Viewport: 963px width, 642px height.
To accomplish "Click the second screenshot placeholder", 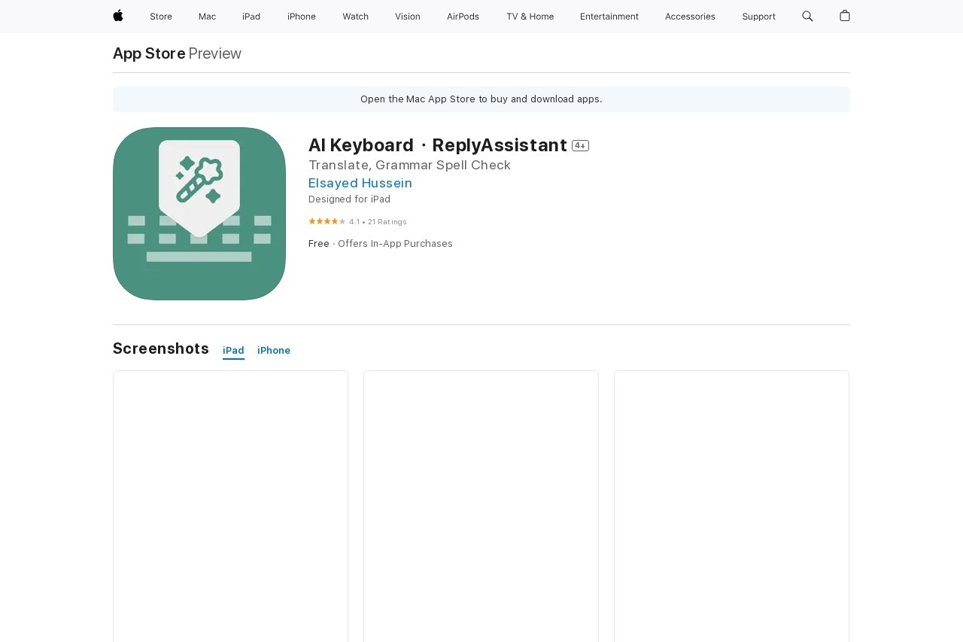I will tap(481, 506).
